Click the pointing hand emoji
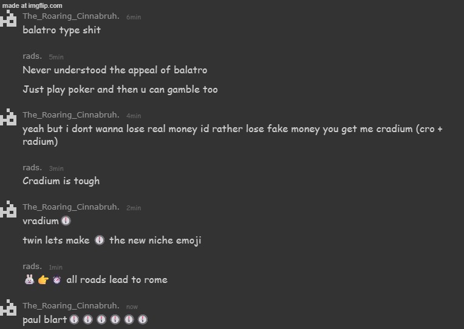The image size is (464, 329). click(43, 280)
